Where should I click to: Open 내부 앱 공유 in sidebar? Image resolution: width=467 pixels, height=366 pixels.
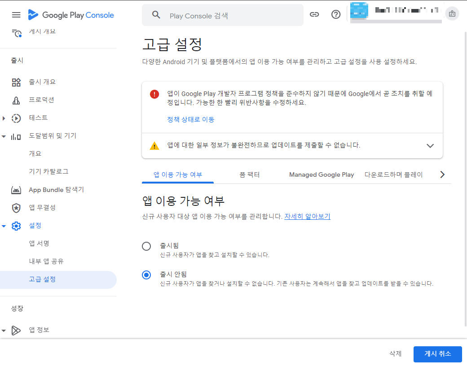click(x=46, y=261)
